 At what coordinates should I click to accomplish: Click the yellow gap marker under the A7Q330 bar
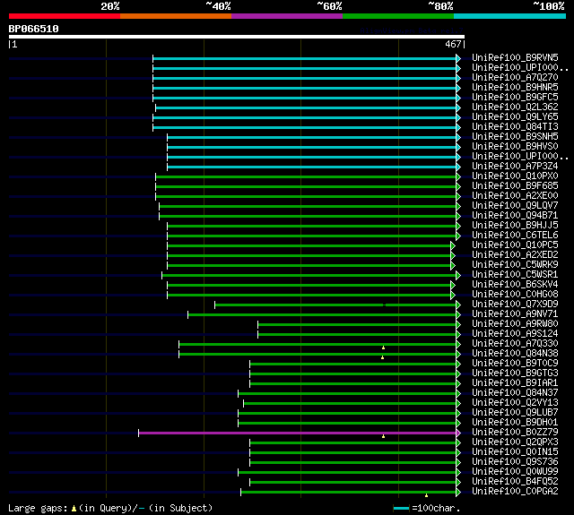point(383,348)
